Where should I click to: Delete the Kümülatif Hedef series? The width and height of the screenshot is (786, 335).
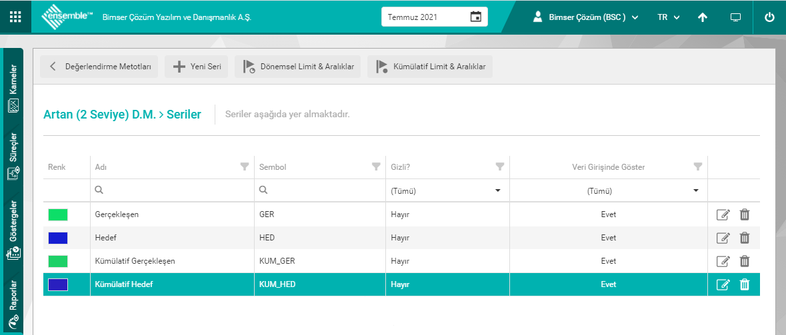tap(745, 284)
